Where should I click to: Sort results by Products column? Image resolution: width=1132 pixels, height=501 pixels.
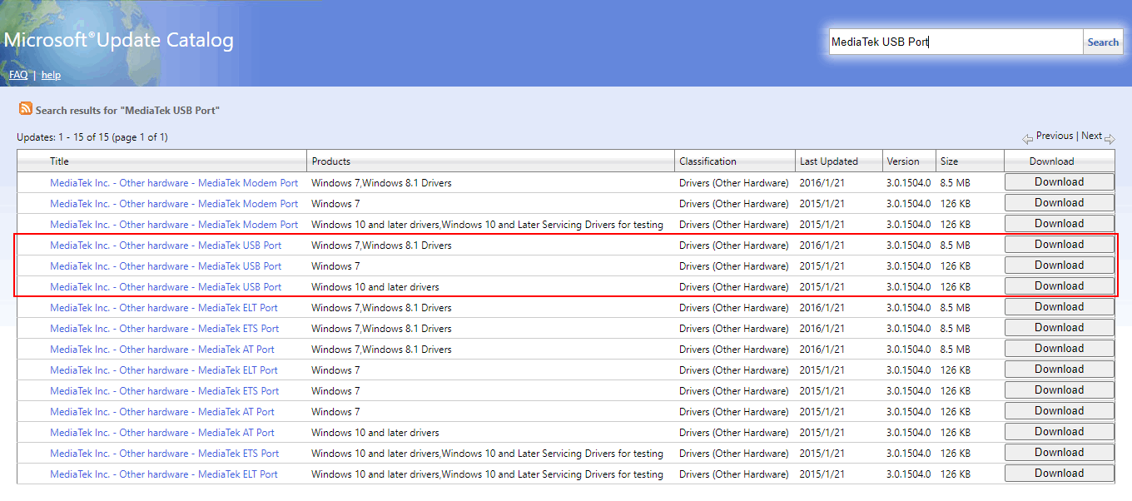331,161
